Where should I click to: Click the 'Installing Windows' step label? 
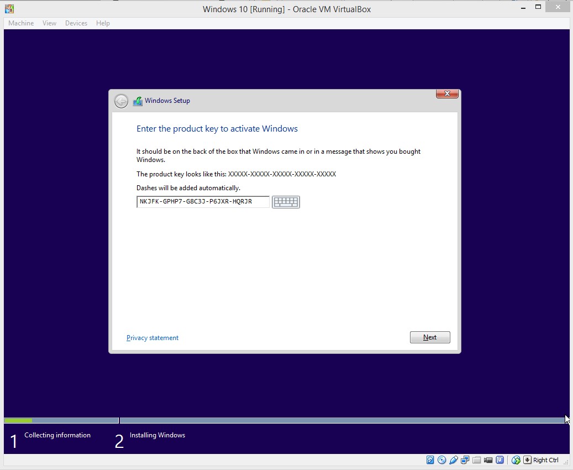tap(157, 435)
